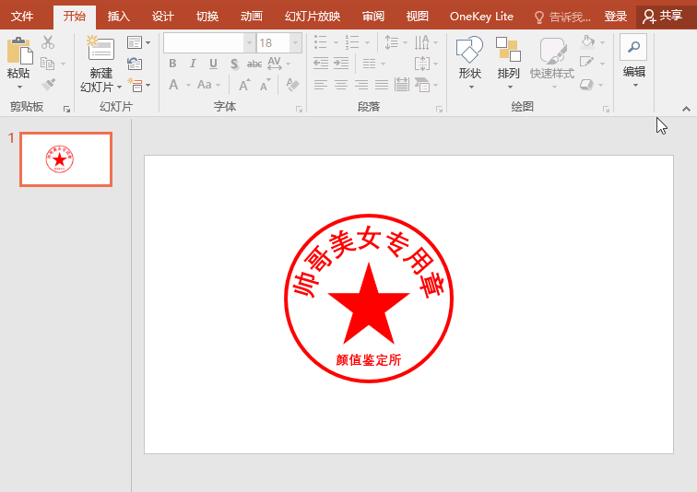Click the Cut scissors icon
The height and width of the screenshot is (492, 697).
click(48, 42)
